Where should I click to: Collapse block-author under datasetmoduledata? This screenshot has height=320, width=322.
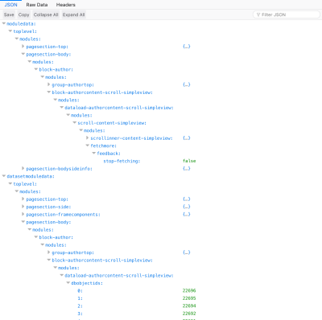click(x=36, y=237)
